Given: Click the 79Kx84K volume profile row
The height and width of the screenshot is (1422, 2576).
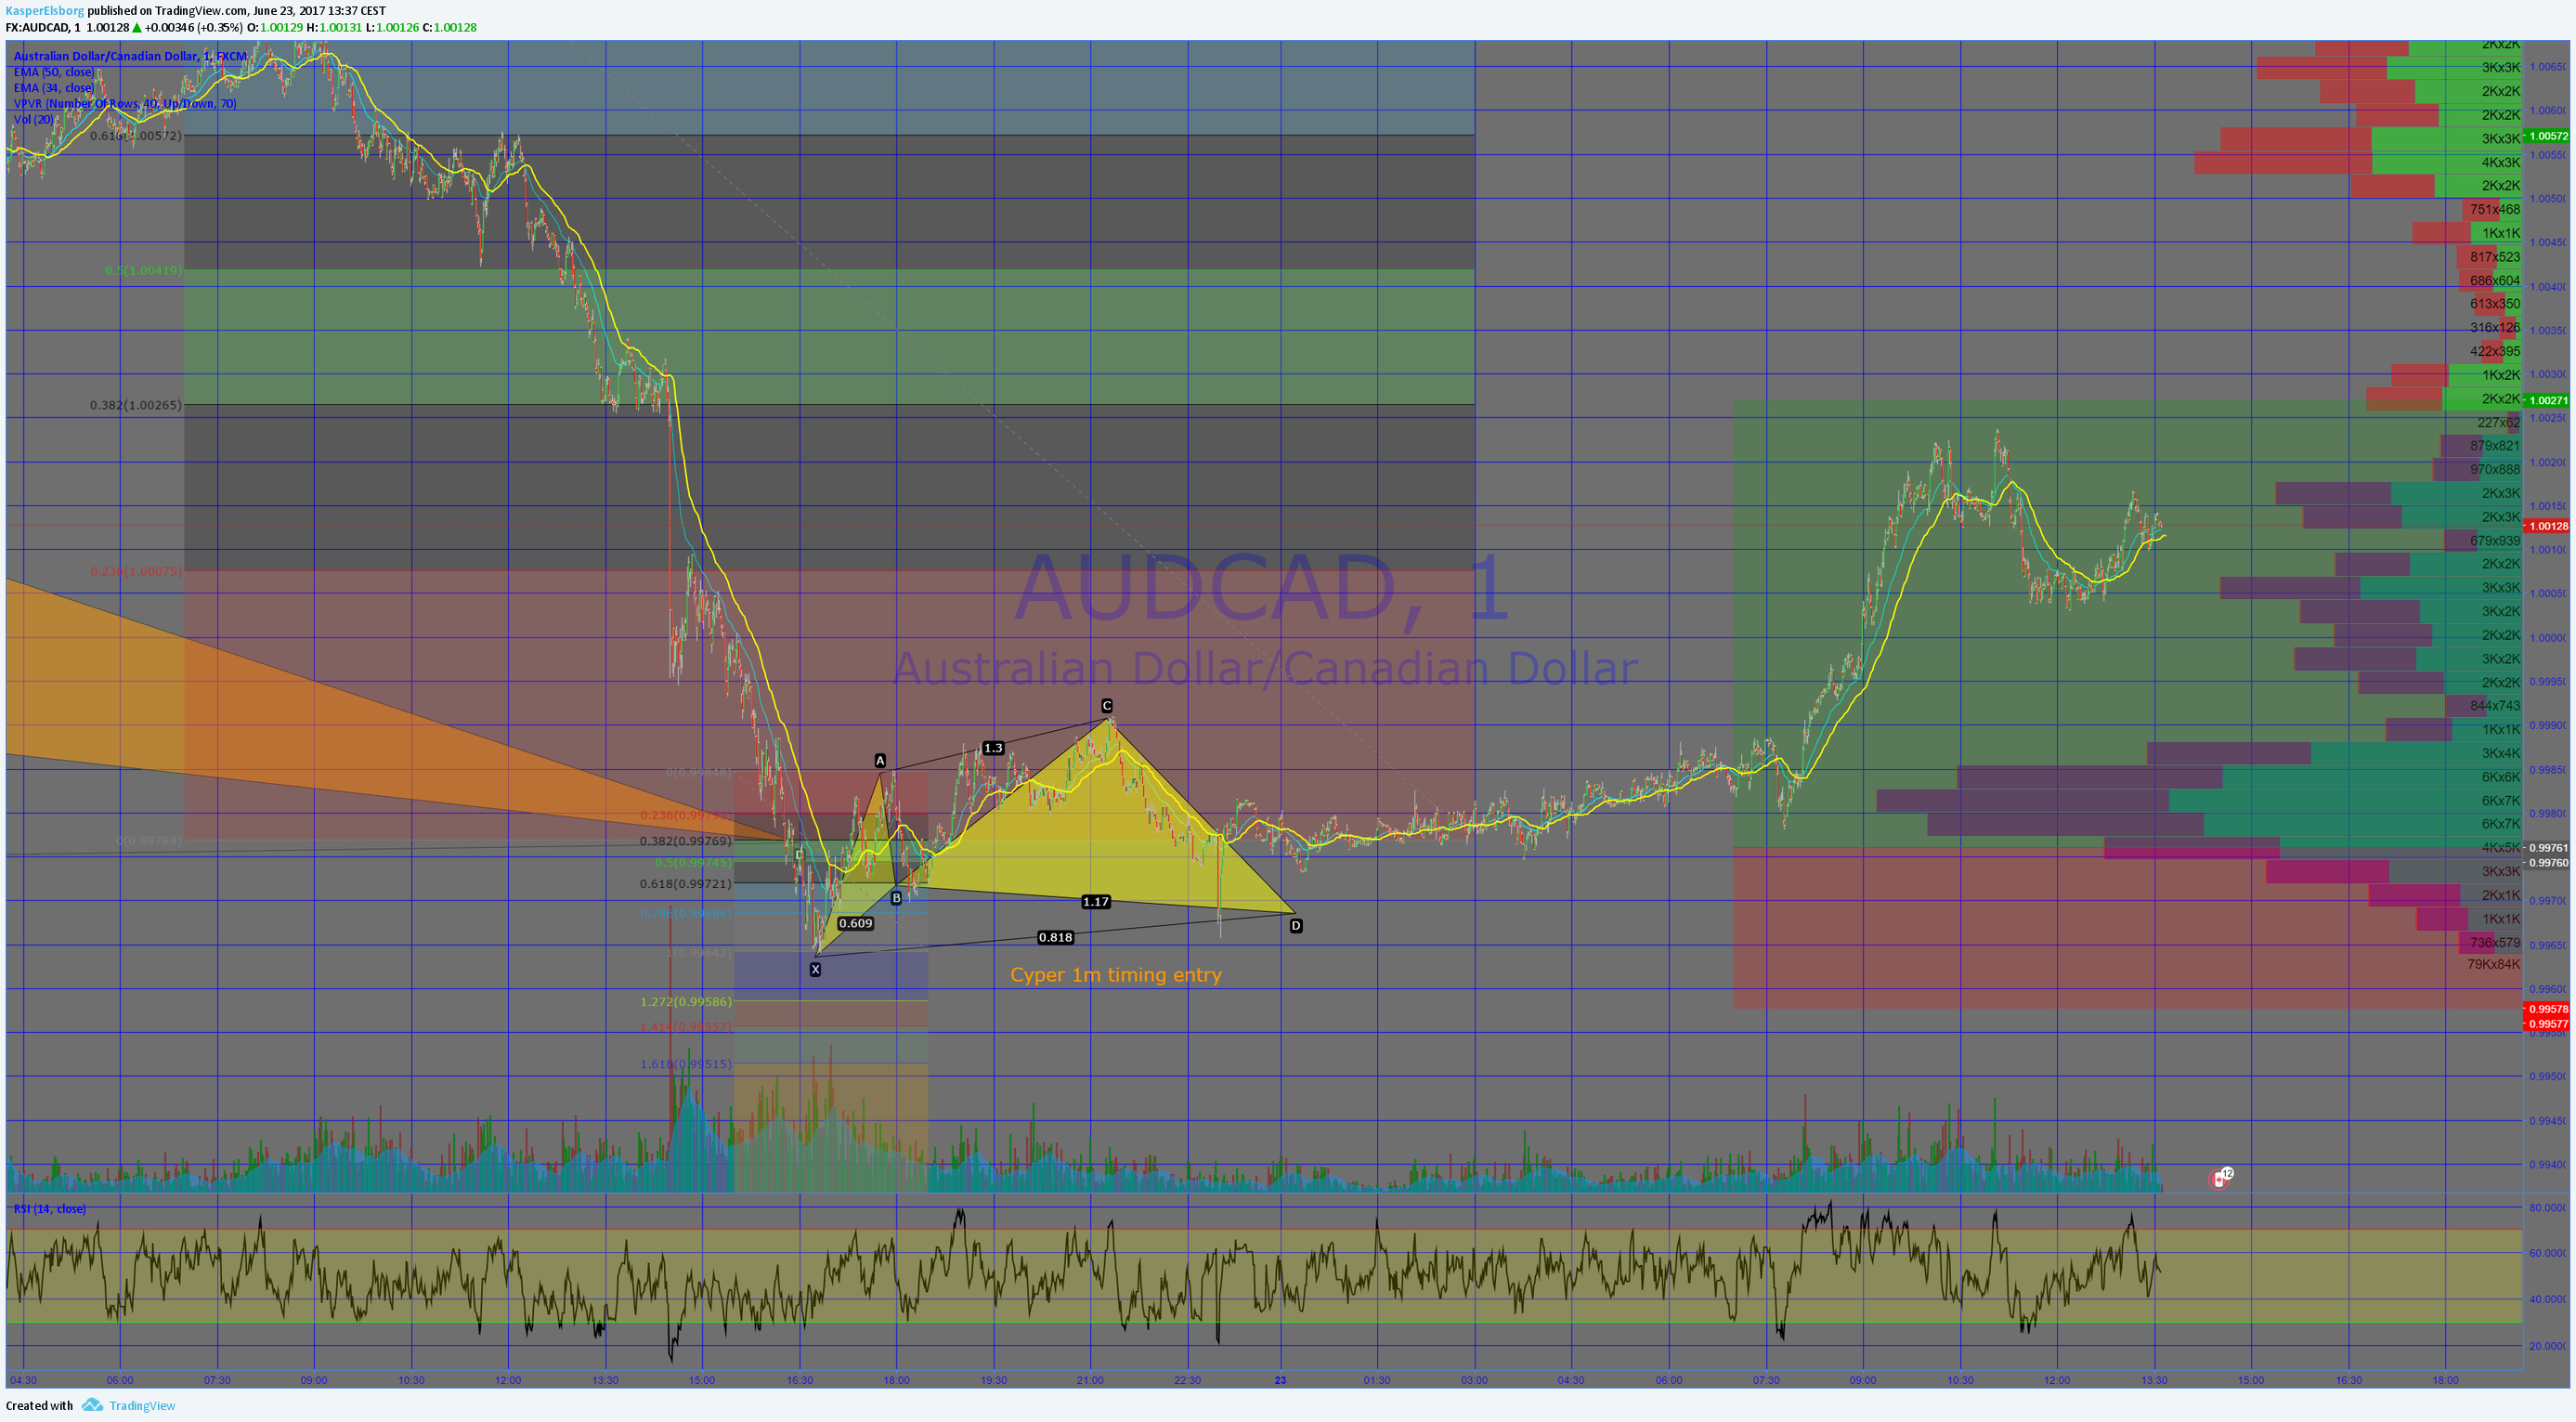Looking at the screenshot, I should click(x=2494, y=964).
